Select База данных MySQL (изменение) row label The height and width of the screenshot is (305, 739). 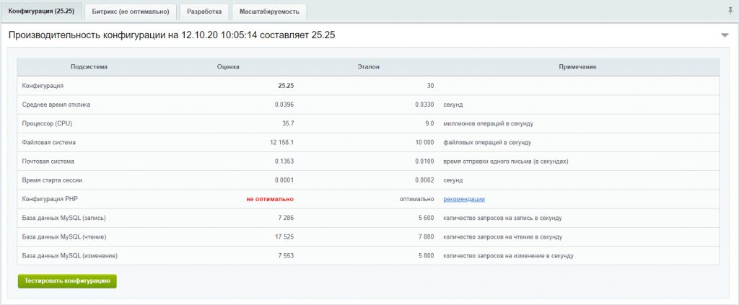(x=70, y=256)
